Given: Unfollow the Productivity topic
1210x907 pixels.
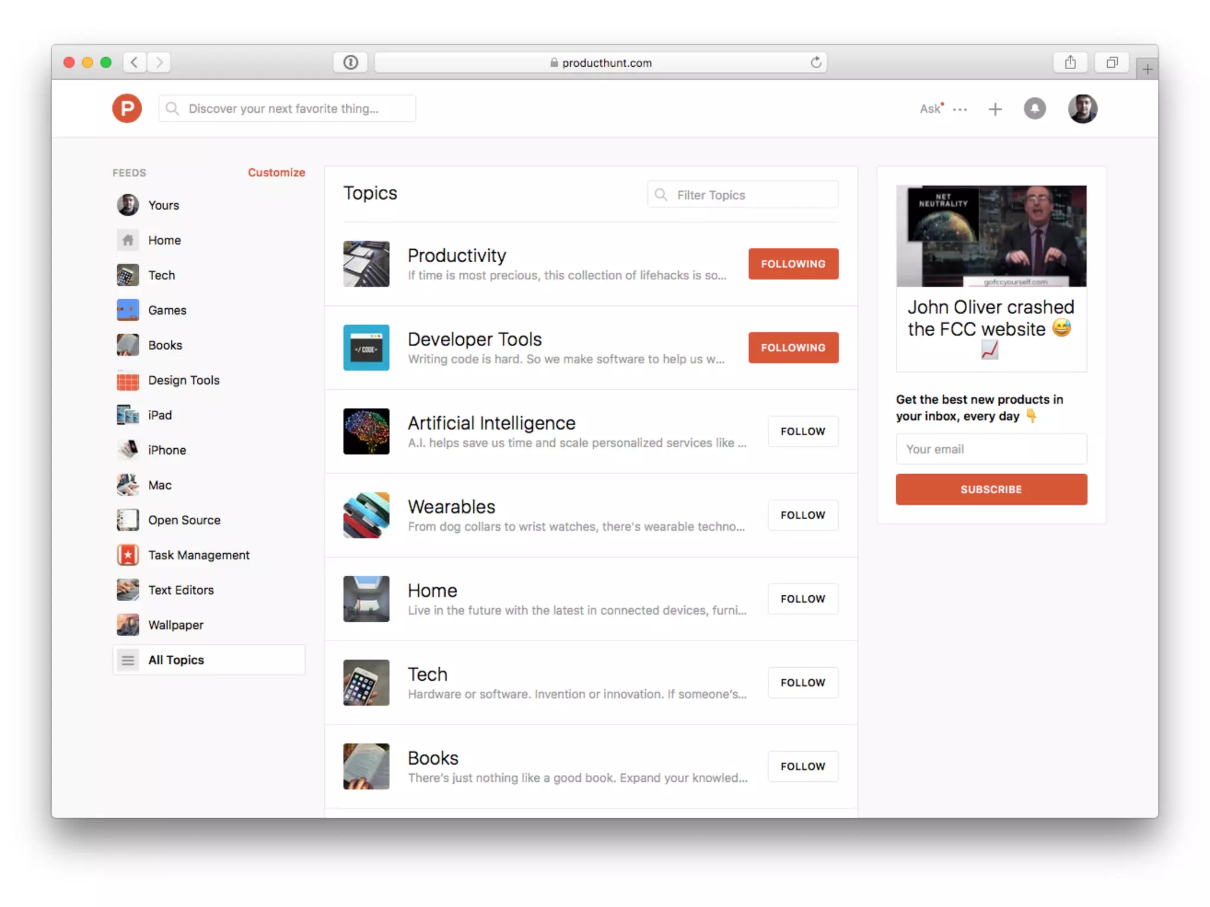Looking at the screenshot, I should coord(793,264).
